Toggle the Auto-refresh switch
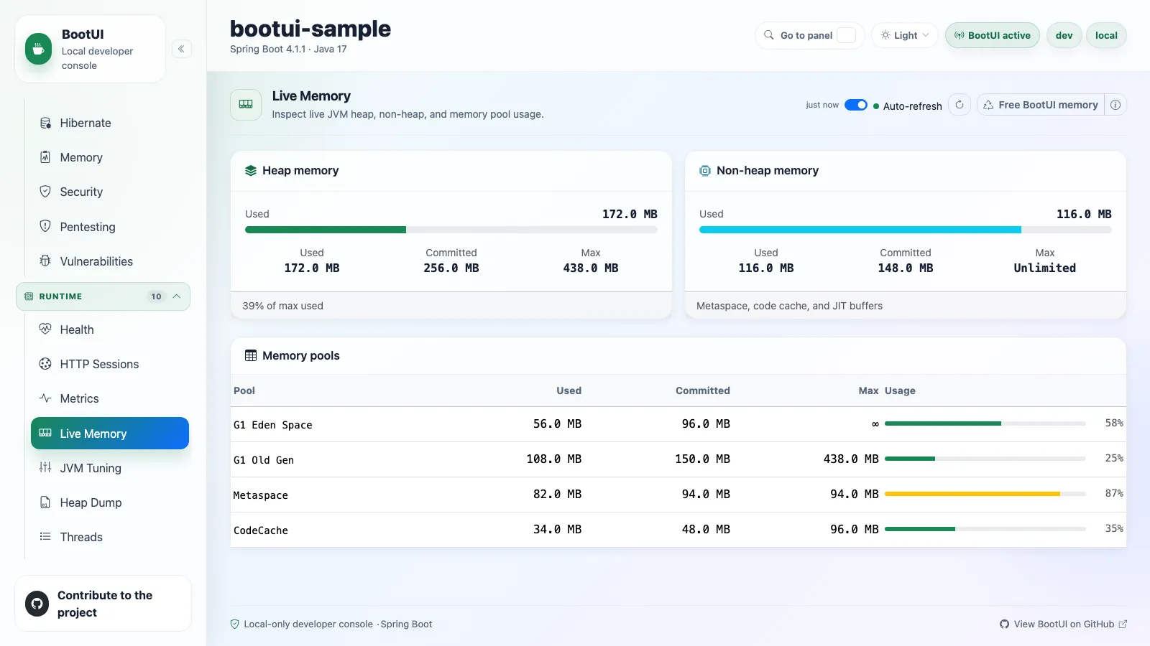 pos(856,105)
